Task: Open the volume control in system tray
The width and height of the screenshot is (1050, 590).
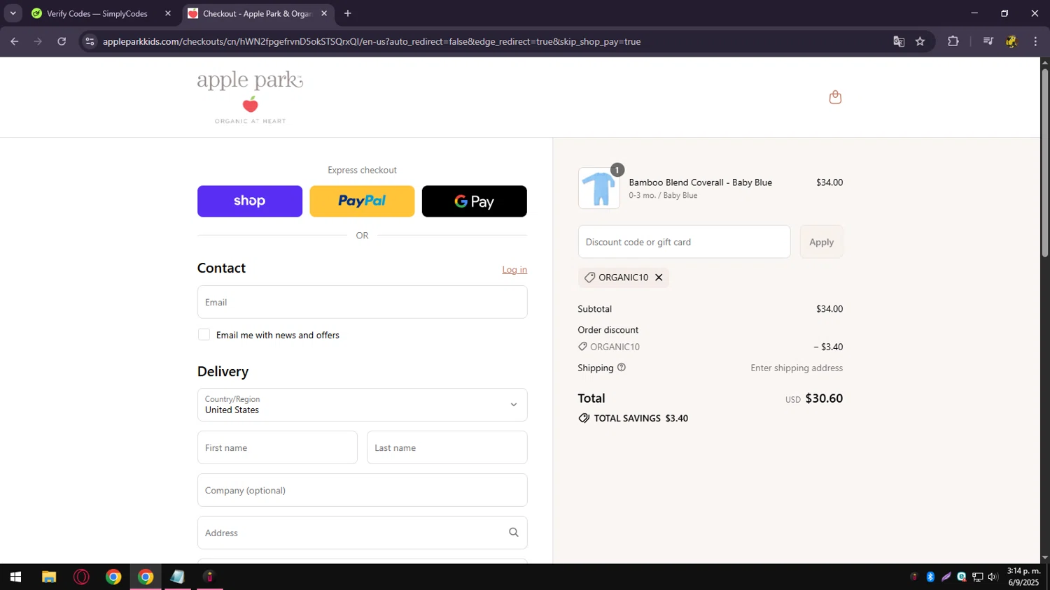Action: tap(993, 577)
